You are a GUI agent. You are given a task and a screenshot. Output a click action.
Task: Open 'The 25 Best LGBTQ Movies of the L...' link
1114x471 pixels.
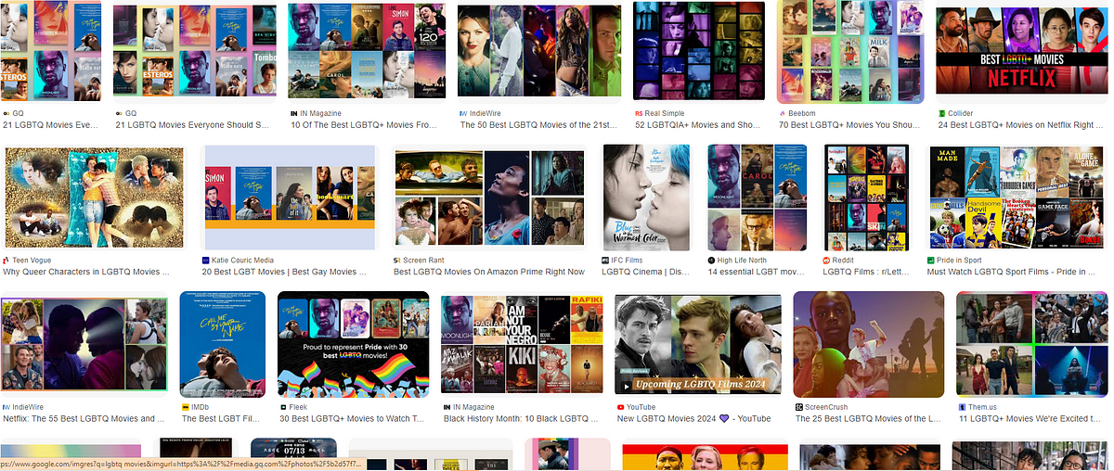coord(868,418)
